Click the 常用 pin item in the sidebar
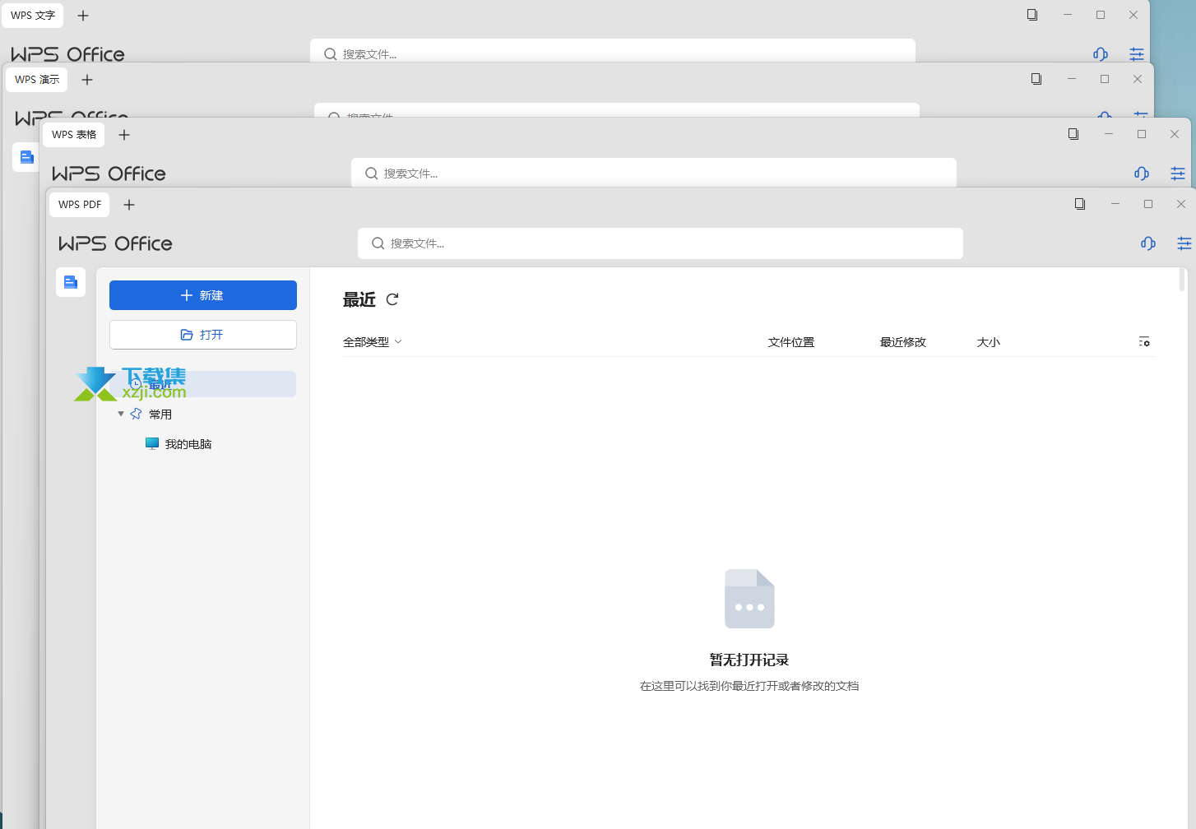The width and height of the screenshot is (1196, 829). point(151,414)
